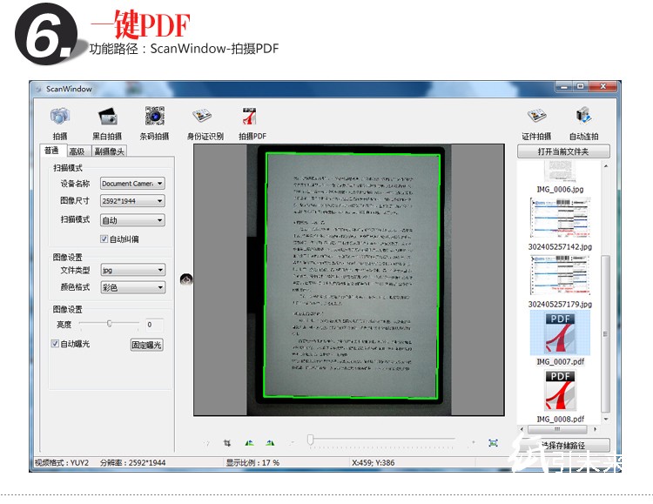Toggle the 自动纠偏 auto-deskew checkbox

[104, 239]
